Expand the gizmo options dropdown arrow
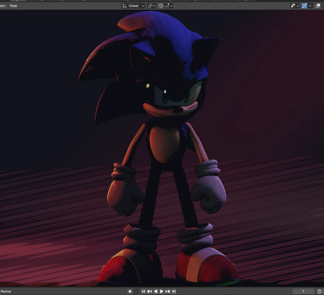 pyautogui.click(x=310, y=6)
